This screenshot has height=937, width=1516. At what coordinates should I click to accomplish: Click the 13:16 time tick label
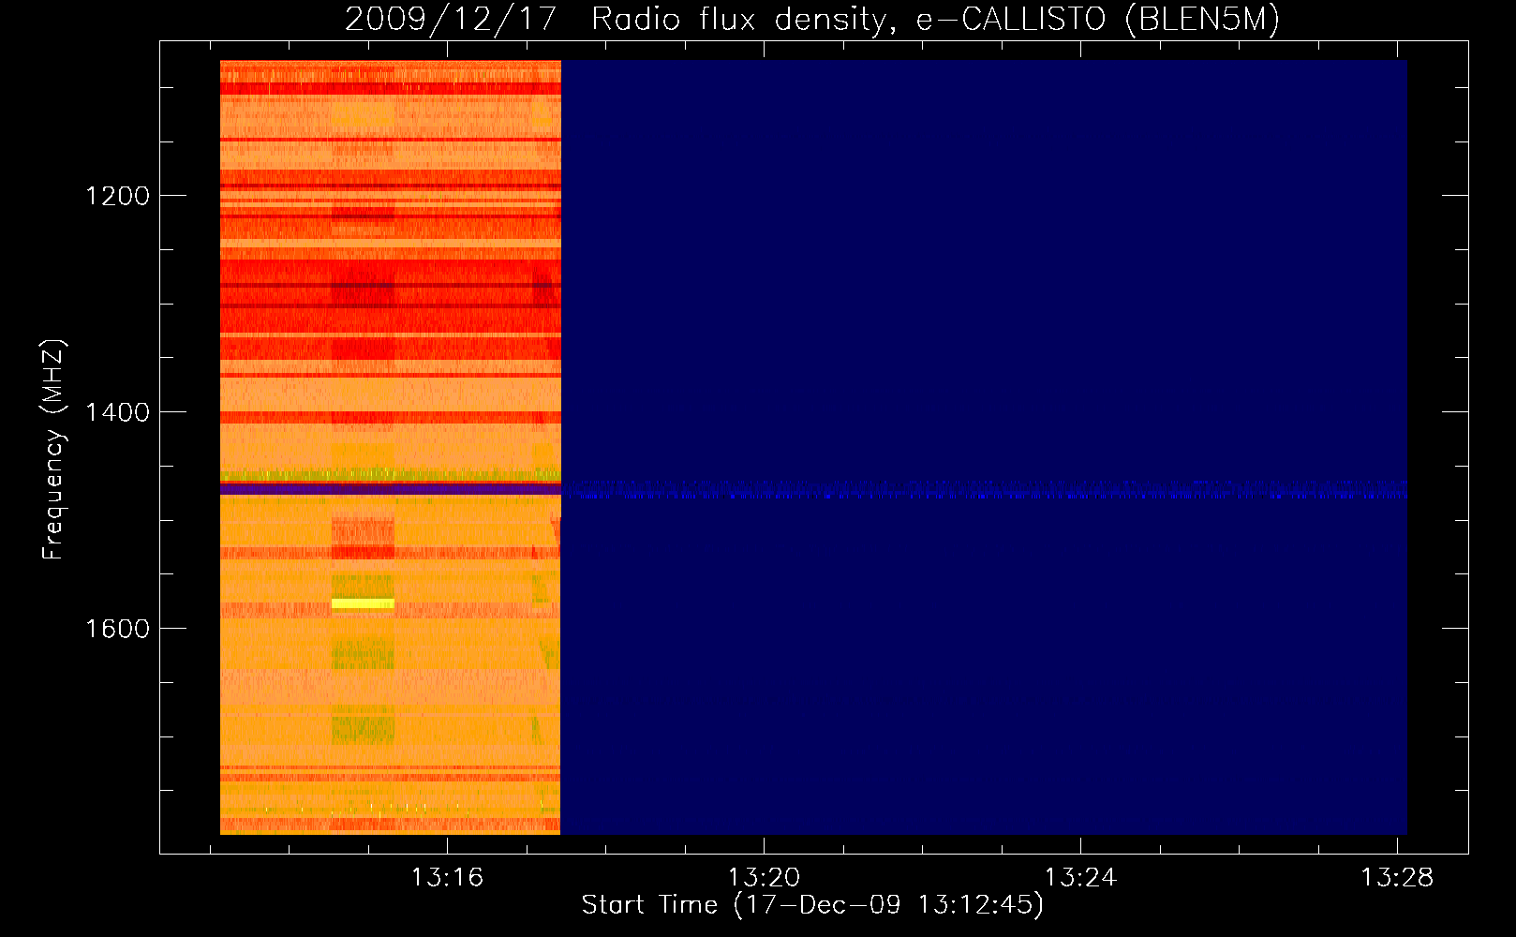coord(447,877)
